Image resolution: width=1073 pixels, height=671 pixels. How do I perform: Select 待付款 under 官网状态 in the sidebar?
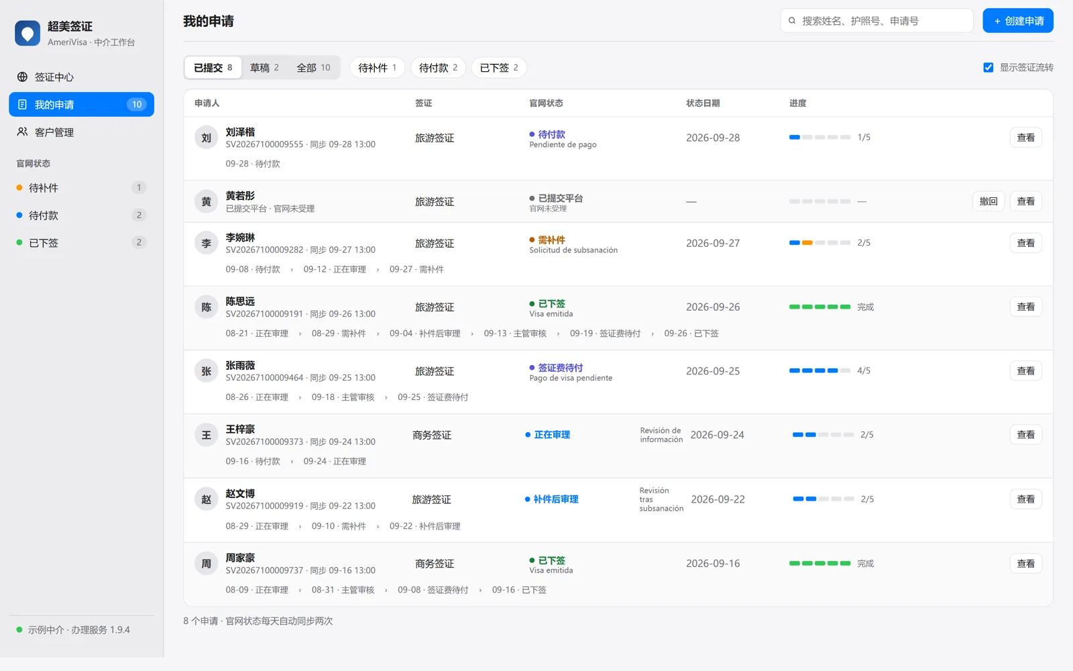81,215
